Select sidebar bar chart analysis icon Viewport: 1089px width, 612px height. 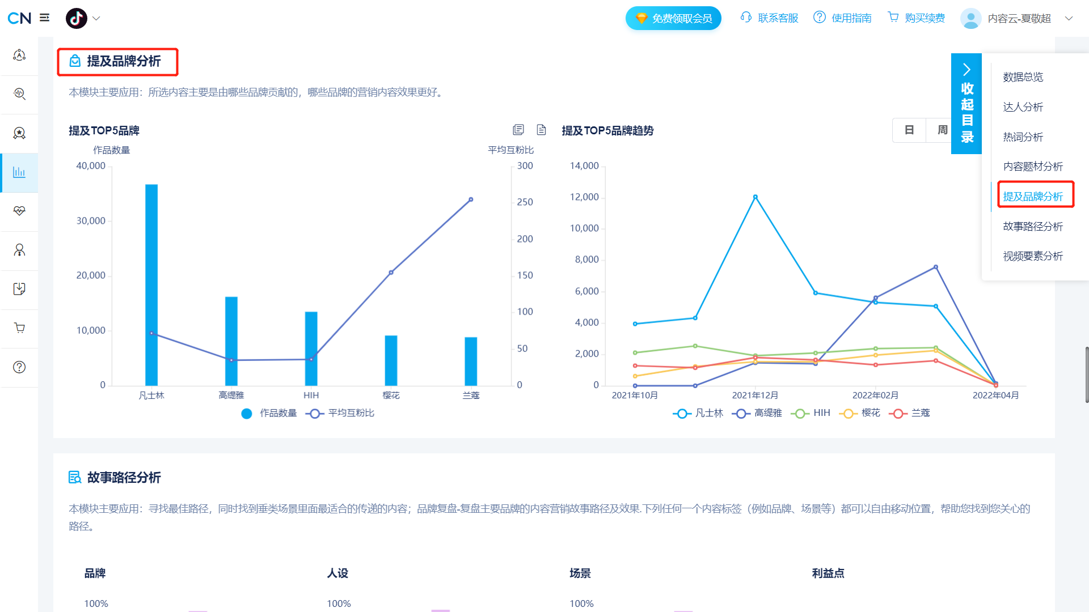tap(19, 172)
